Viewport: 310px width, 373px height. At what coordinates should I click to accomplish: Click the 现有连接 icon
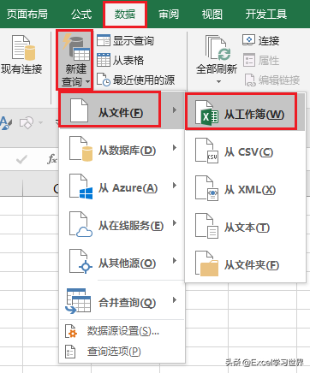[24, 48]
